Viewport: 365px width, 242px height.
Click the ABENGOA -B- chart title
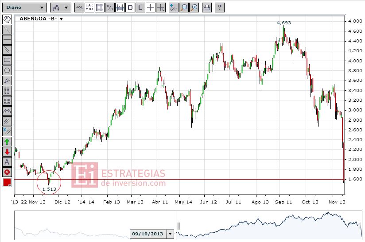[38, 19]
